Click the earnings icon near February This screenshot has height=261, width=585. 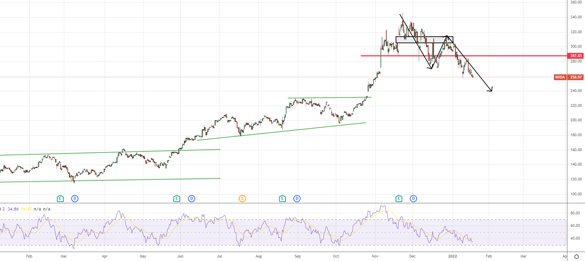tap(60, 198)
